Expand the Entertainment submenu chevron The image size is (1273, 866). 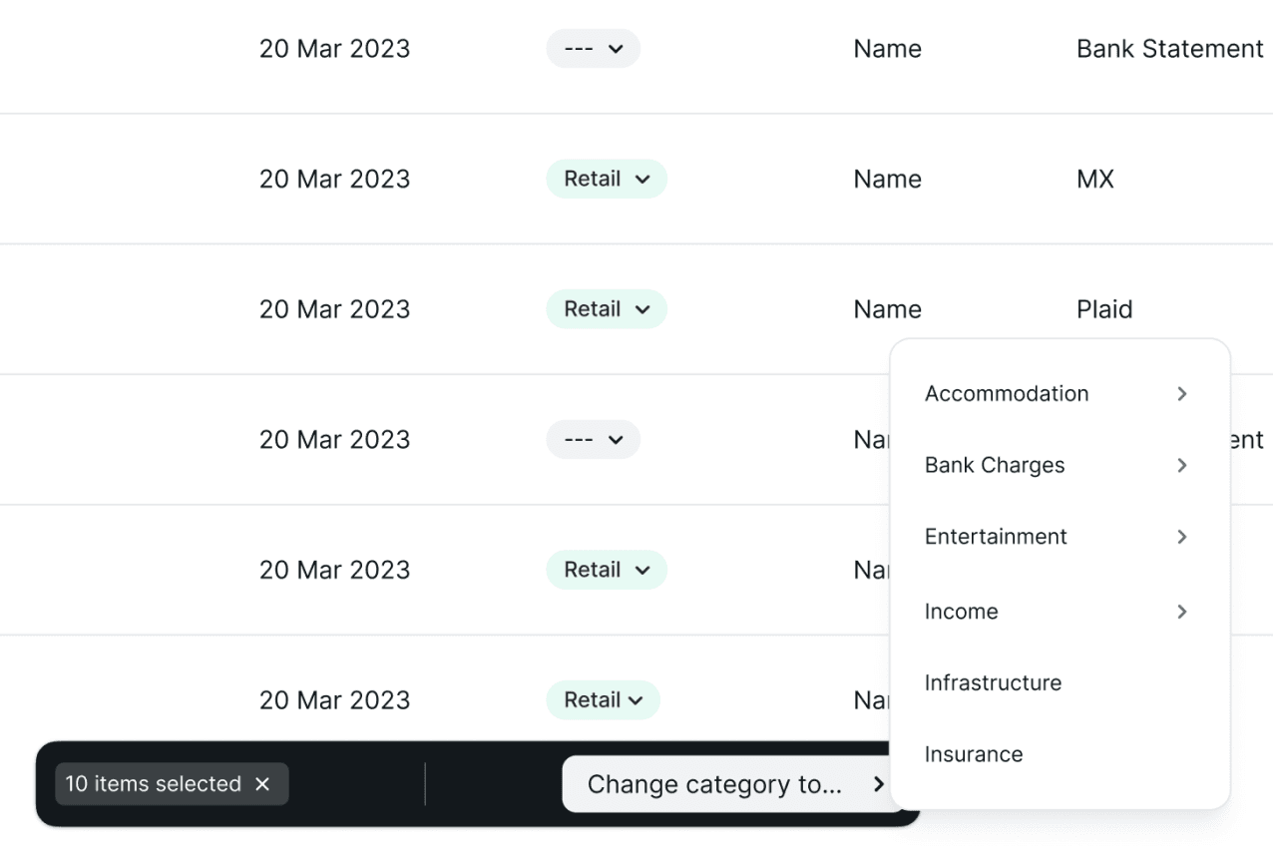pyautogui.click(x=1182, y=537)
